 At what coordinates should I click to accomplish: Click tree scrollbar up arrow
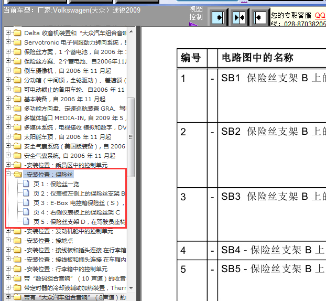coord(131,31)
